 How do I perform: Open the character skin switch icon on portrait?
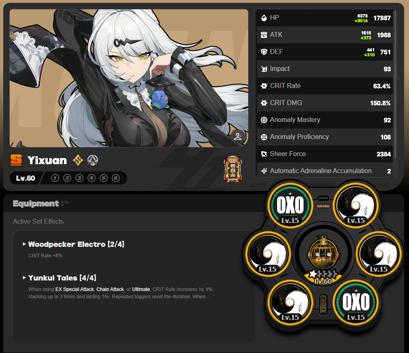click(x=238, y=136)
